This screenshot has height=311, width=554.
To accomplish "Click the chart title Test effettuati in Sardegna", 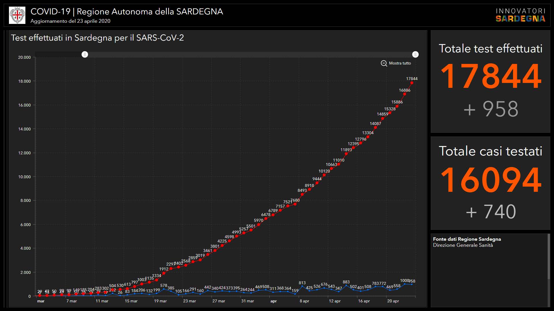I will point(97,38).
